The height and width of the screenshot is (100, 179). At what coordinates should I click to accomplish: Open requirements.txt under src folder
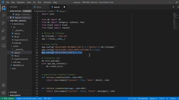tap(19, 40)
